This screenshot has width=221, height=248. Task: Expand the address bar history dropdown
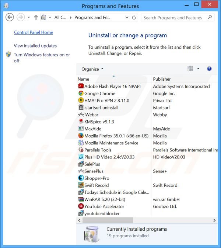click(127, 17)
